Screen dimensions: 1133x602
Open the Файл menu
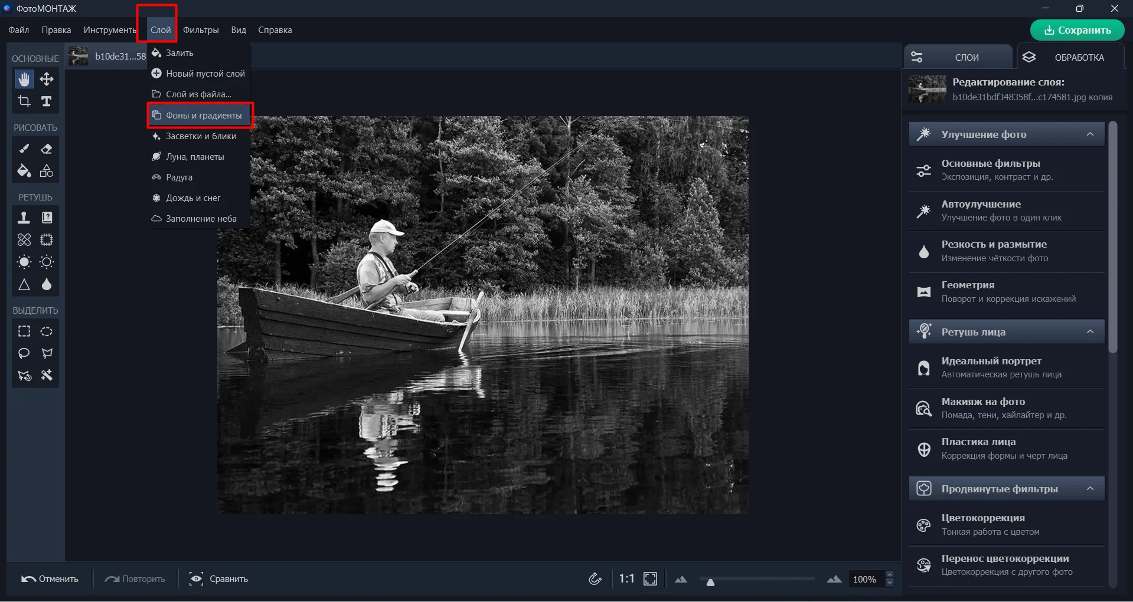pyautogui.click(x=19, y=30)
